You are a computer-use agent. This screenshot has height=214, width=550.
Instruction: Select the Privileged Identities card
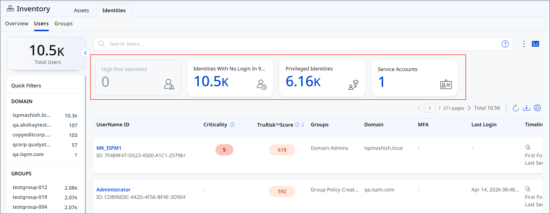tap(322, 78)
